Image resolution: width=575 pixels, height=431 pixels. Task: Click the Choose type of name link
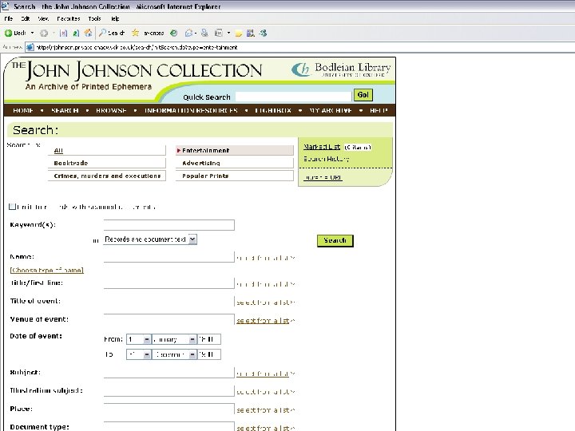tap(47, 270)
